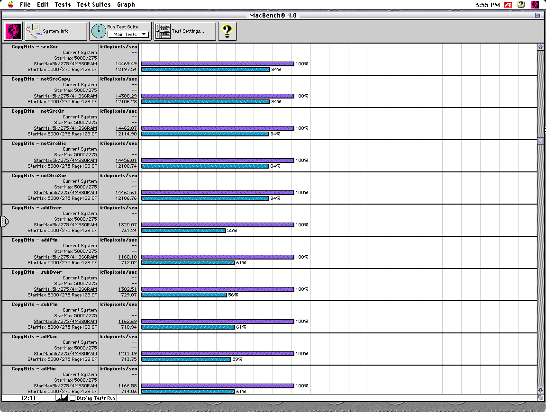Viewport: 546px width, 412px height.
Task: Open the Tests menu
Action: pyautogui.click(x=63, y=5)
